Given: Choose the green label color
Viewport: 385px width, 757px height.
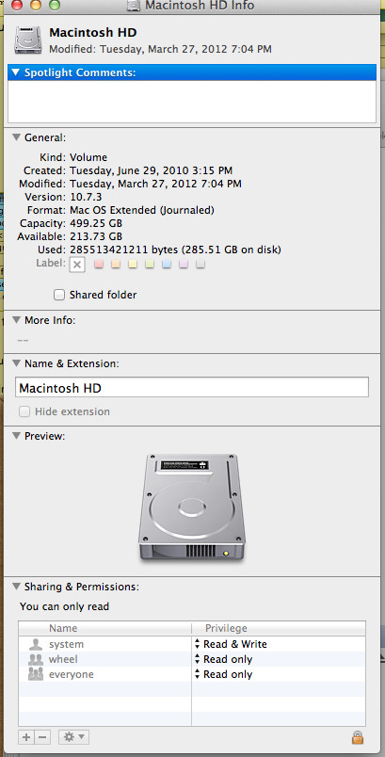Looking at the screenshot, I should [150, 264].
